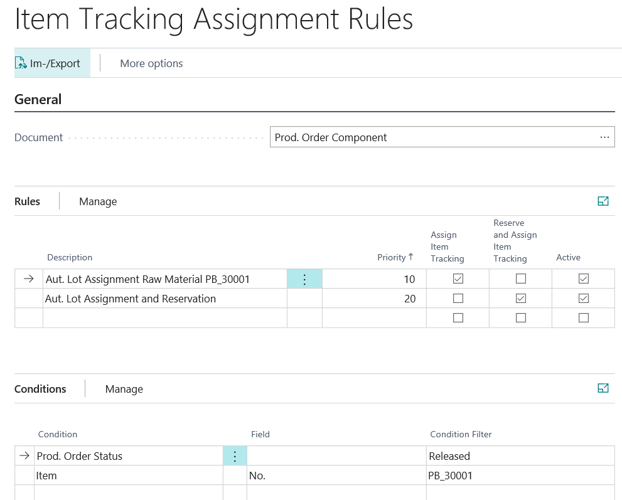This screenshot has height=500, width=622.
Task: Toggle Reserve and Assign for Reservation rule
Action: point(521,298)
